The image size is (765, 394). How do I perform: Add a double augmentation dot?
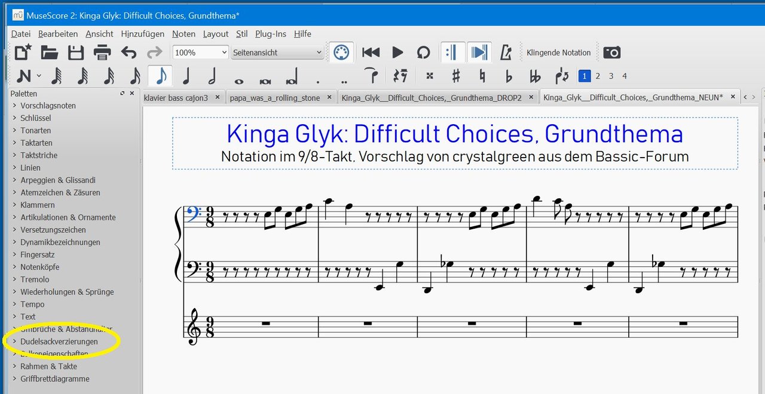pos(344,82)
